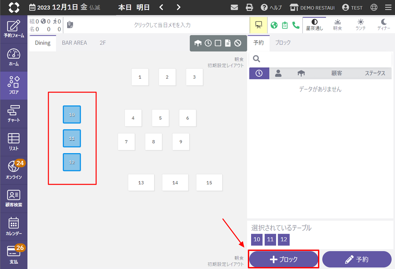Click the daily memo input field

click(x=162, y=25)
